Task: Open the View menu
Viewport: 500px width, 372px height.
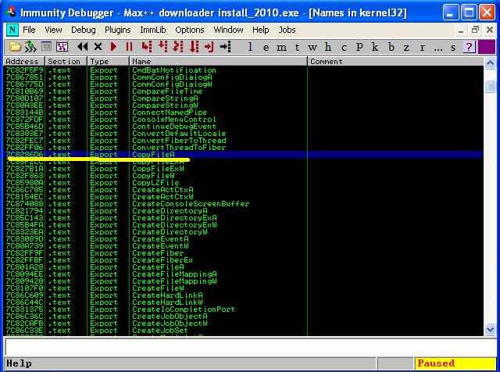Action: [x=53, y=30]
